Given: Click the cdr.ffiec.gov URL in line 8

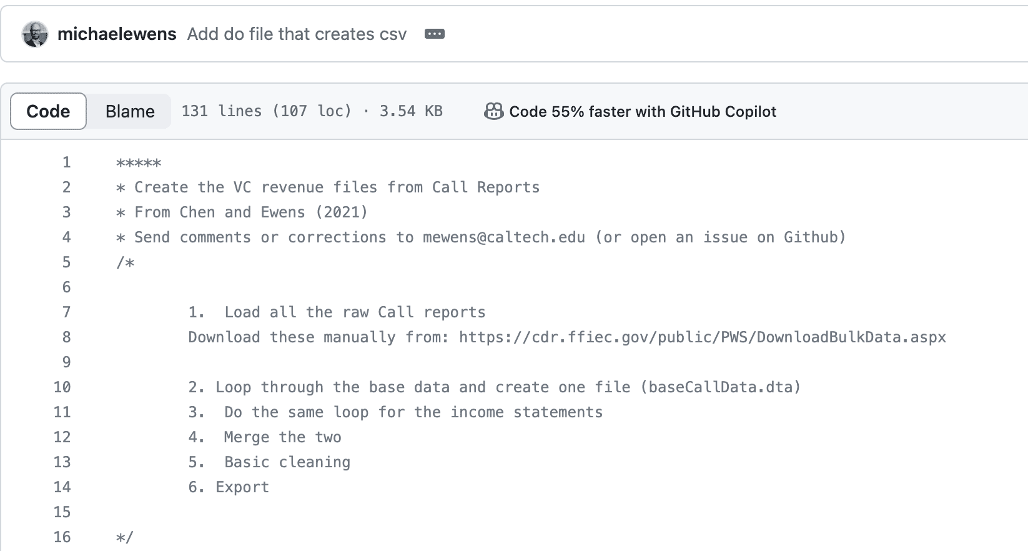Looking at the screenshot, I should (703, 337).
